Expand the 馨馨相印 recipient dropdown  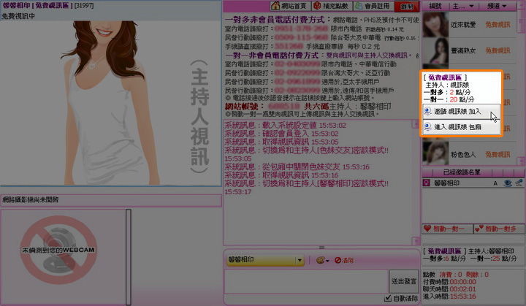coord(300,260)
